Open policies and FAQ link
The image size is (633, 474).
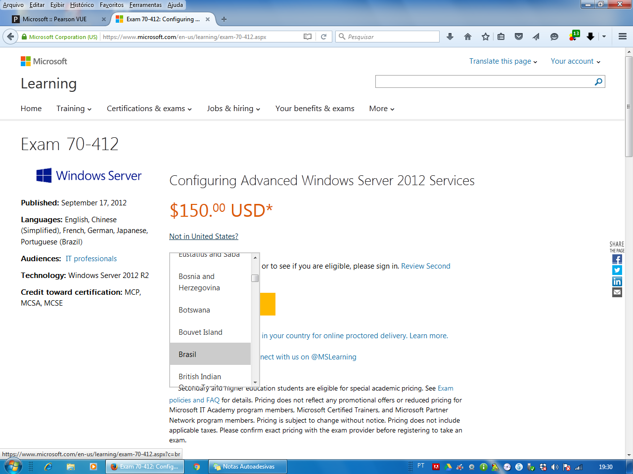(194, 400)
